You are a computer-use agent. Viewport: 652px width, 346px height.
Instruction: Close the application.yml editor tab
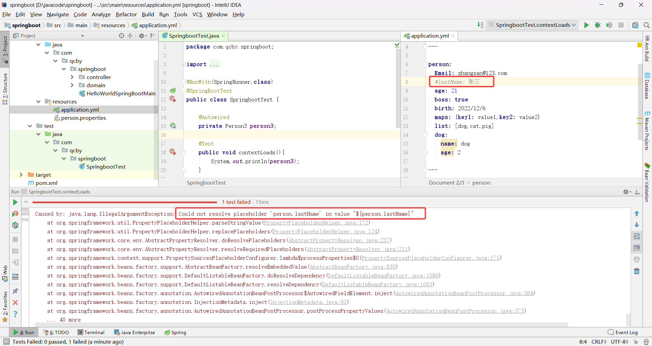(x=453, y=36)
